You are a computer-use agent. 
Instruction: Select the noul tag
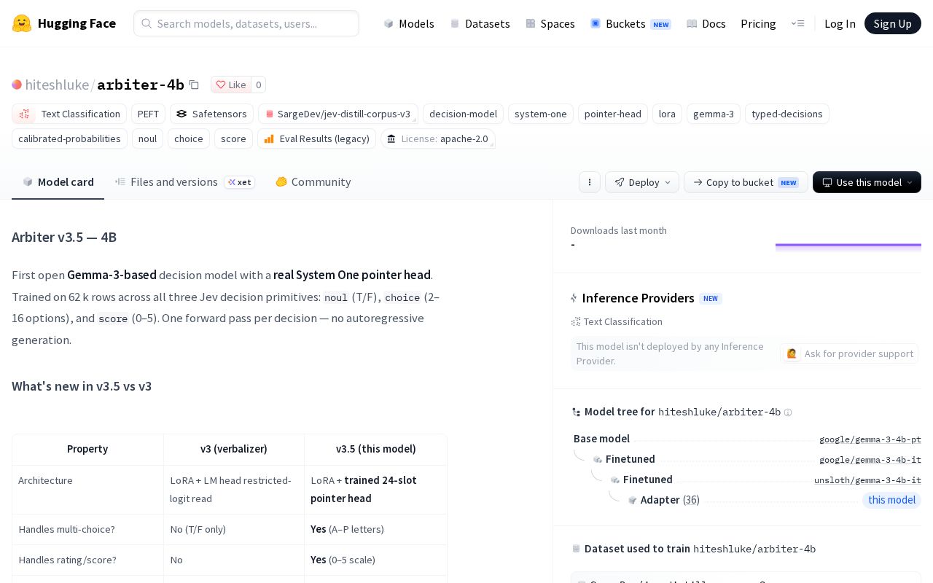coord(147,138)
